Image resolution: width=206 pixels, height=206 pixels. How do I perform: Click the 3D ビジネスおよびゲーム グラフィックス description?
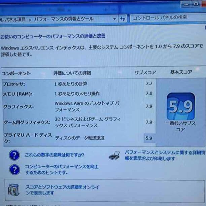coord(88,122)
